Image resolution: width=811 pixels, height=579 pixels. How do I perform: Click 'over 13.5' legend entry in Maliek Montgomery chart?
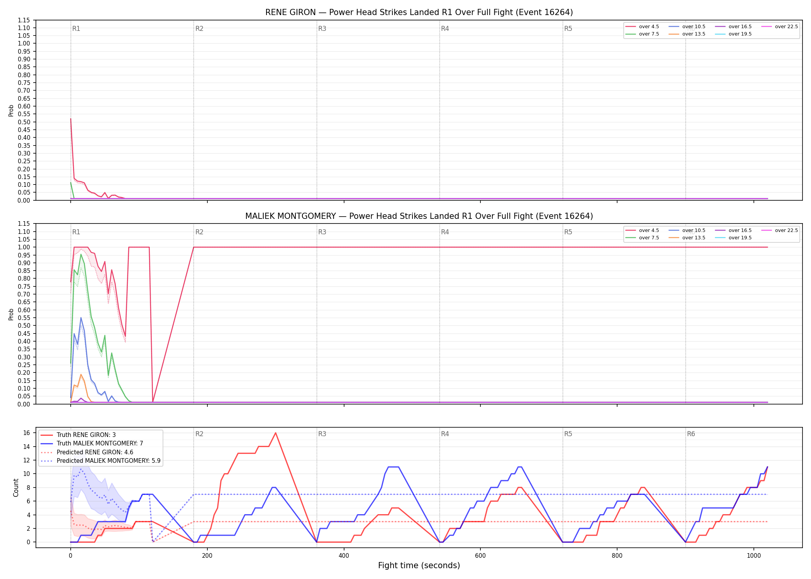[x=687, y=238]
